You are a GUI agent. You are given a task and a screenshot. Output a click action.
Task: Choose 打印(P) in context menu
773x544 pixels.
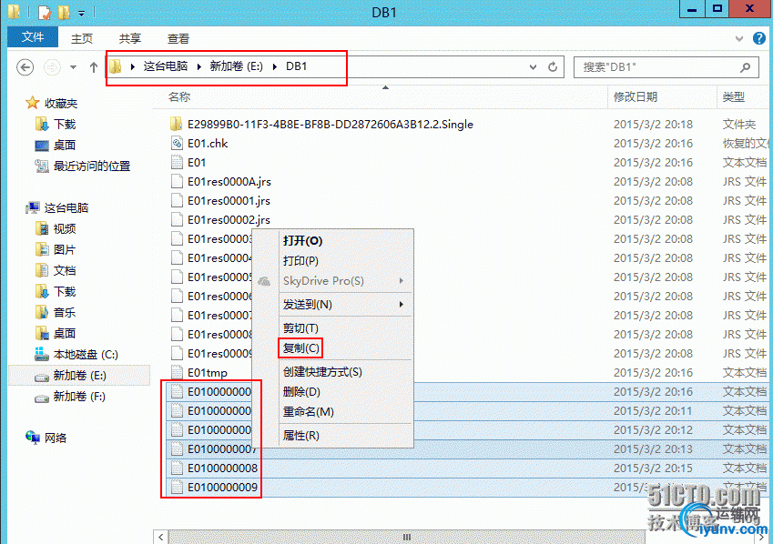click(x=300, y=261)
